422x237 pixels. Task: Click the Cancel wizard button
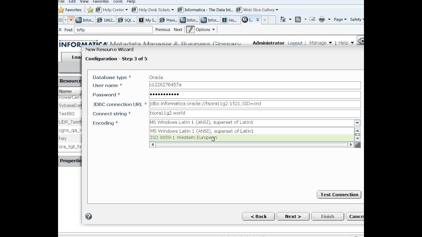click(x=355, y=216)
